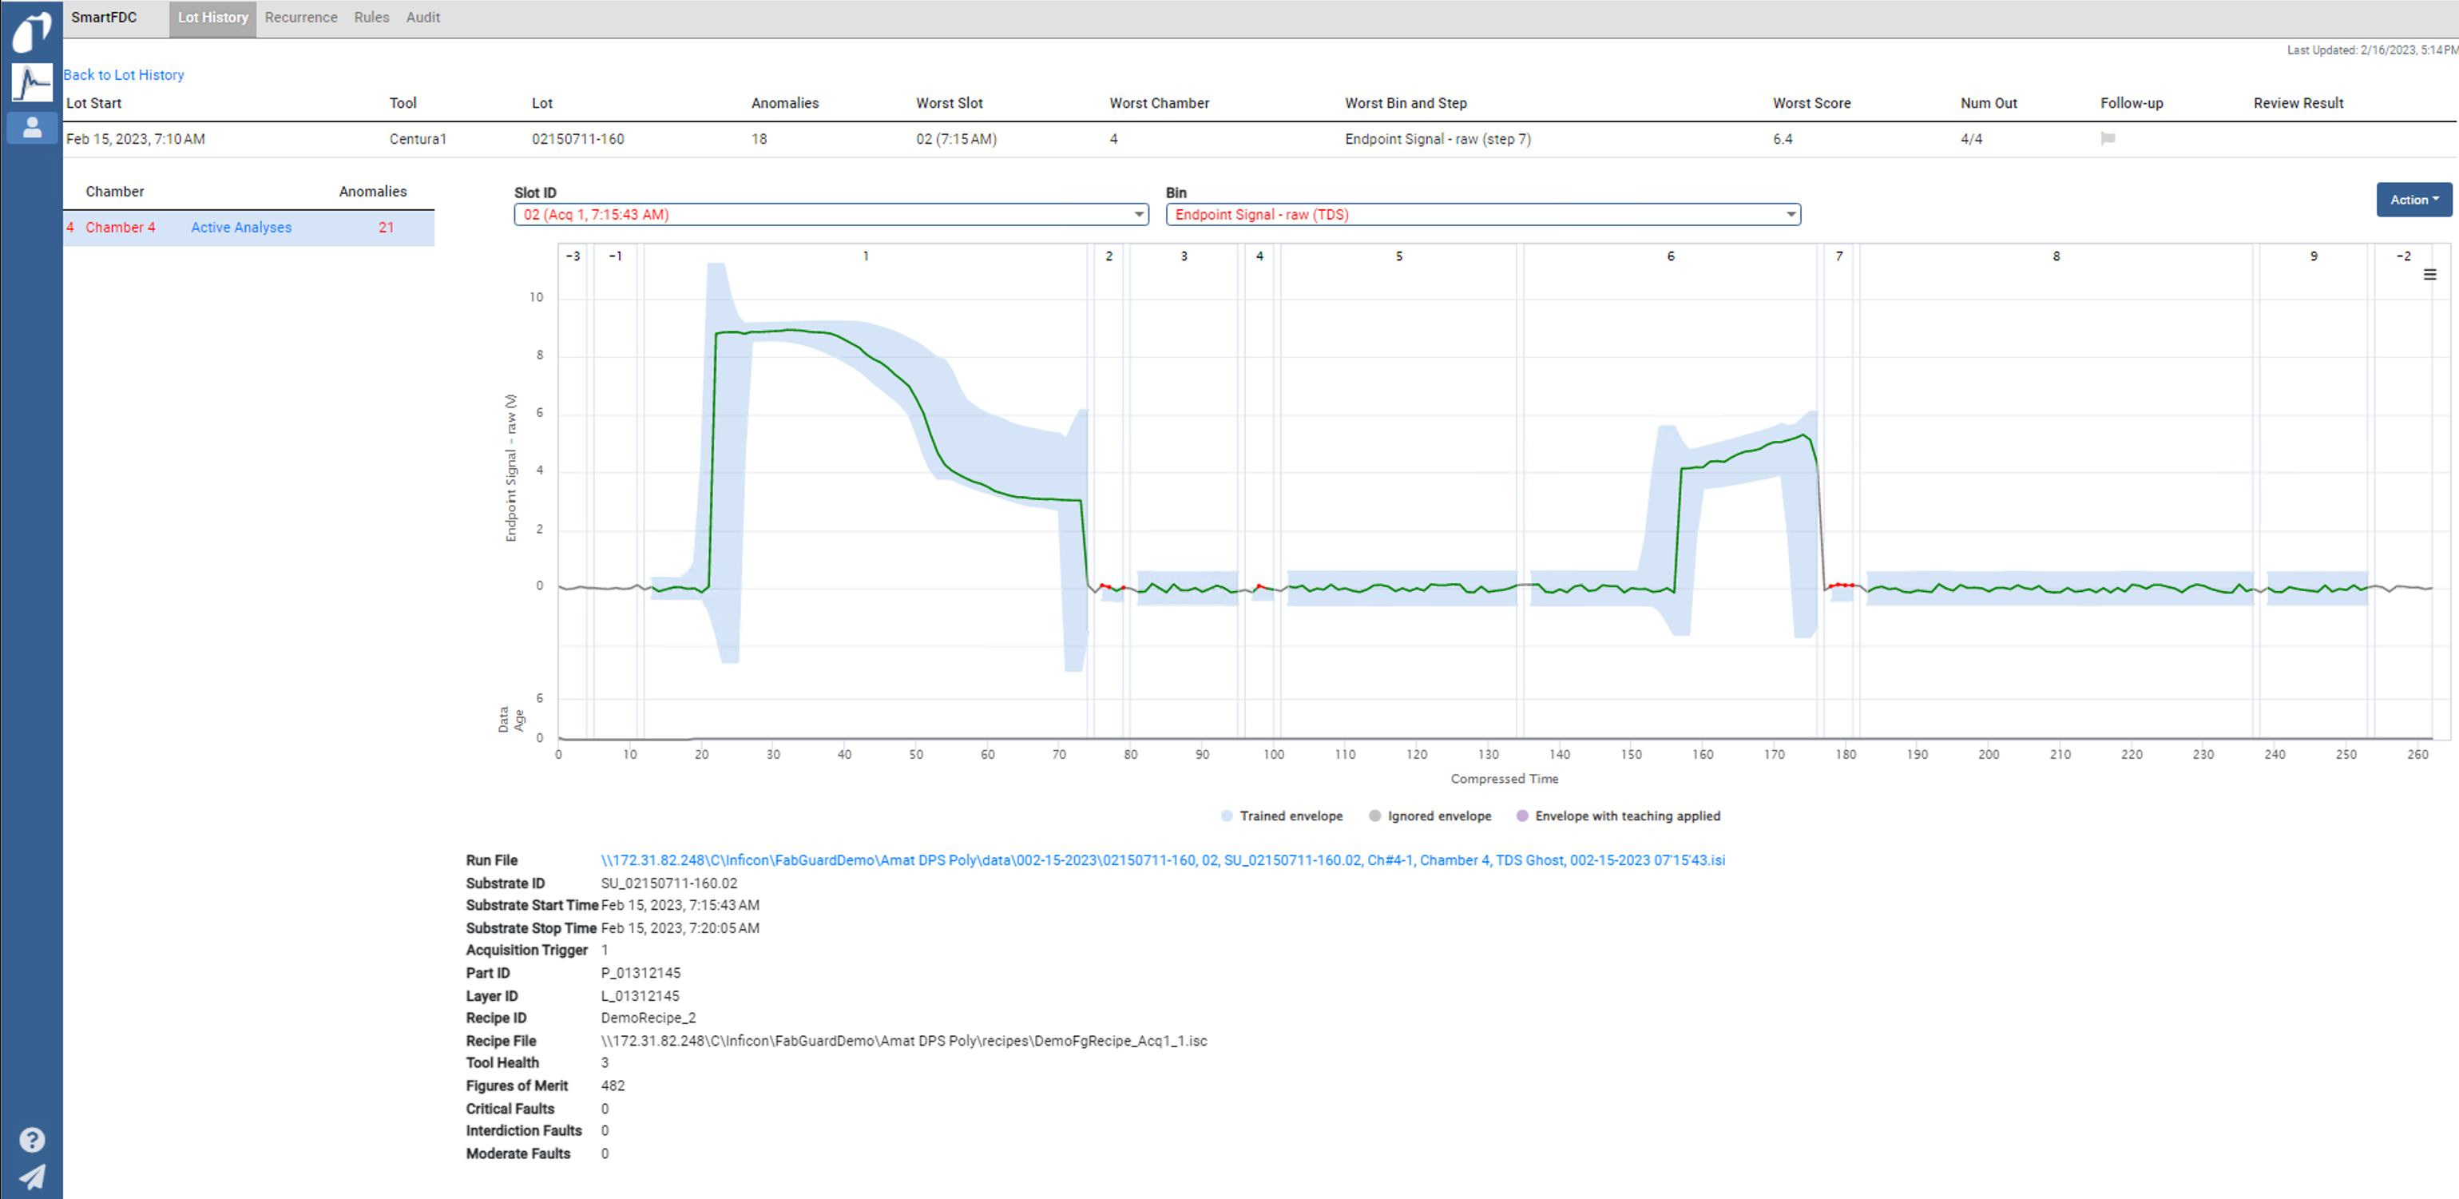Toggle Envelope with teaching applied legend
Viewport: 2459px width, 1199px height.
tap(1619, 816)
